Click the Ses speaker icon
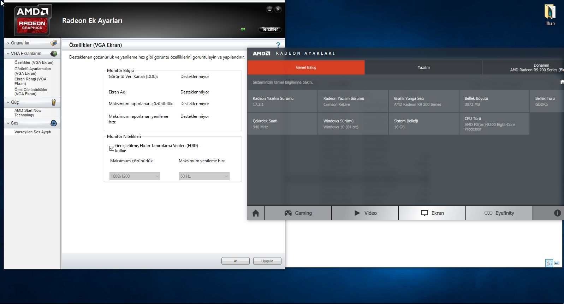 click(54, 123)
